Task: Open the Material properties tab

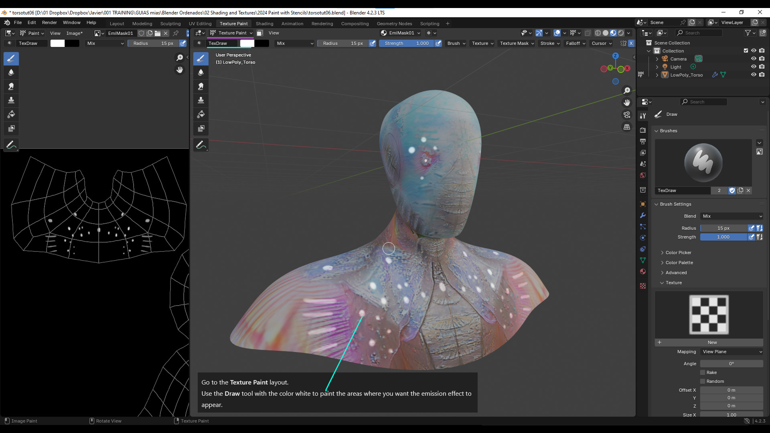Action: coord(643,271)
